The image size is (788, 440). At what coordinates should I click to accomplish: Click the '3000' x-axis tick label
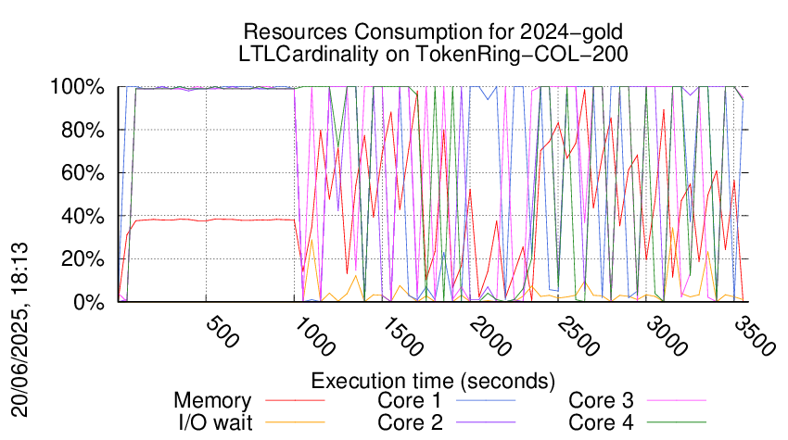click(x=667, y=336)
